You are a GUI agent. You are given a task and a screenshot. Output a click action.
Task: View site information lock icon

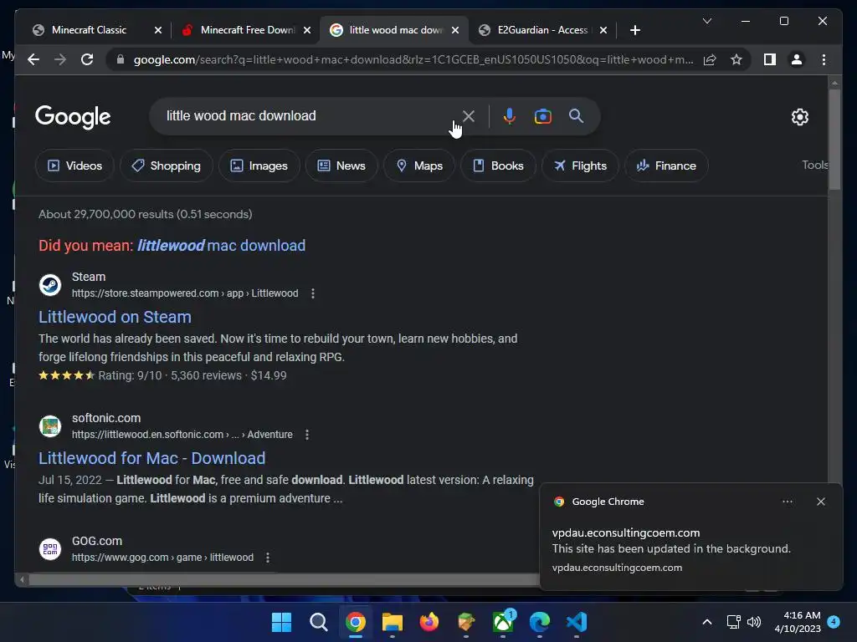click(x=121, y=59)
